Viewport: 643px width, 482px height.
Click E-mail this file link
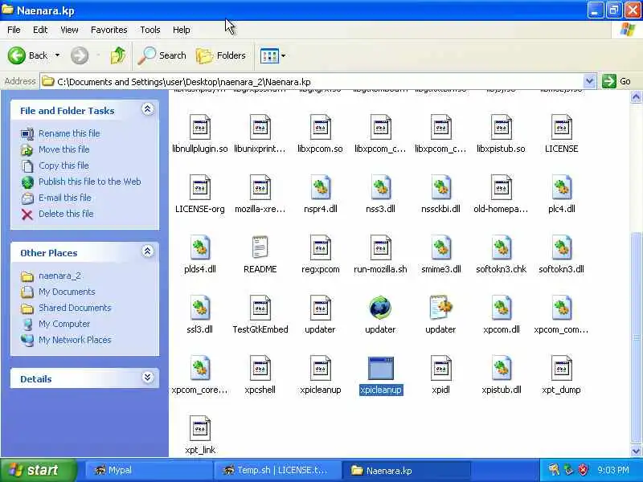click(65, 197)
